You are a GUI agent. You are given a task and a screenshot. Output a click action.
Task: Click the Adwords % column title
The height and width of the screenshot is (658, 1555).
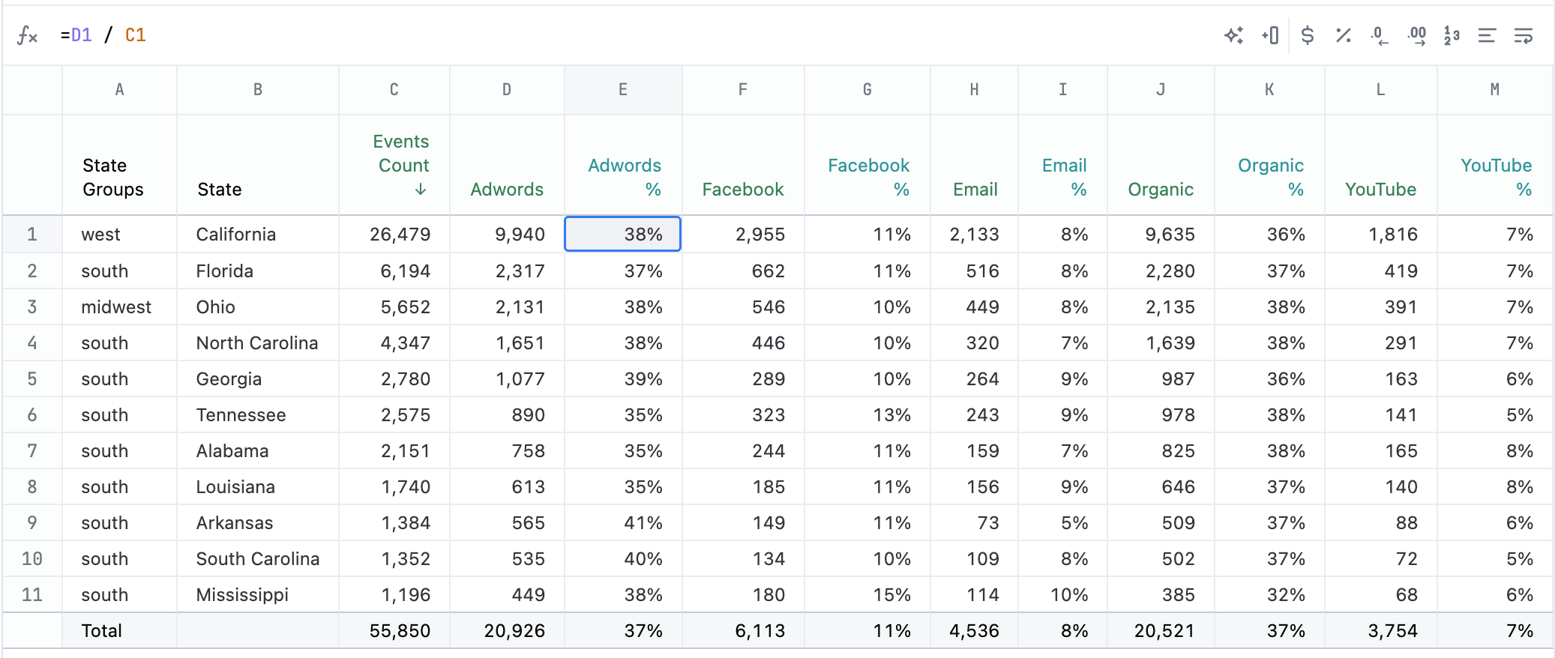(625, 177)
